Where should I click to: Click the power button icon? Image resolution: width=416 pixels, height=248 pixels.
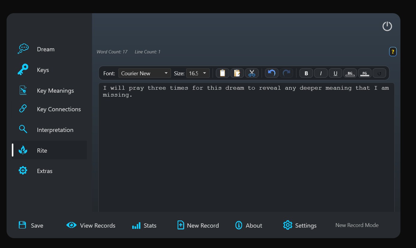387,26
